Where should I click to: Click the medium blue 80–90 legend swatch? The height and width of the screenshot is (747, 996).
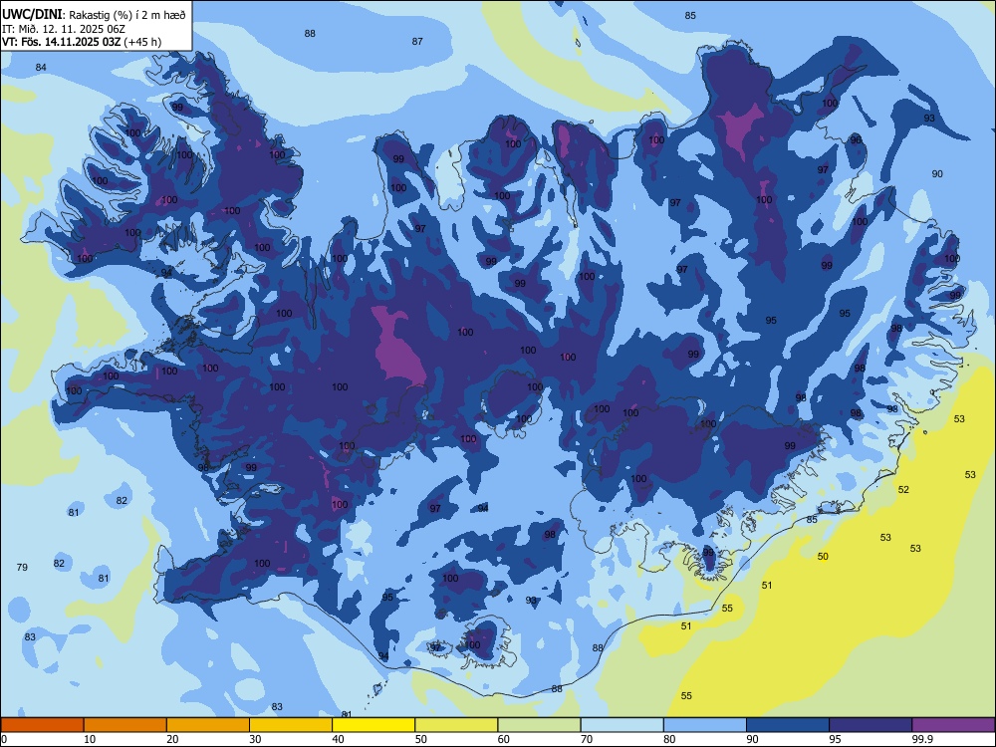705,725
